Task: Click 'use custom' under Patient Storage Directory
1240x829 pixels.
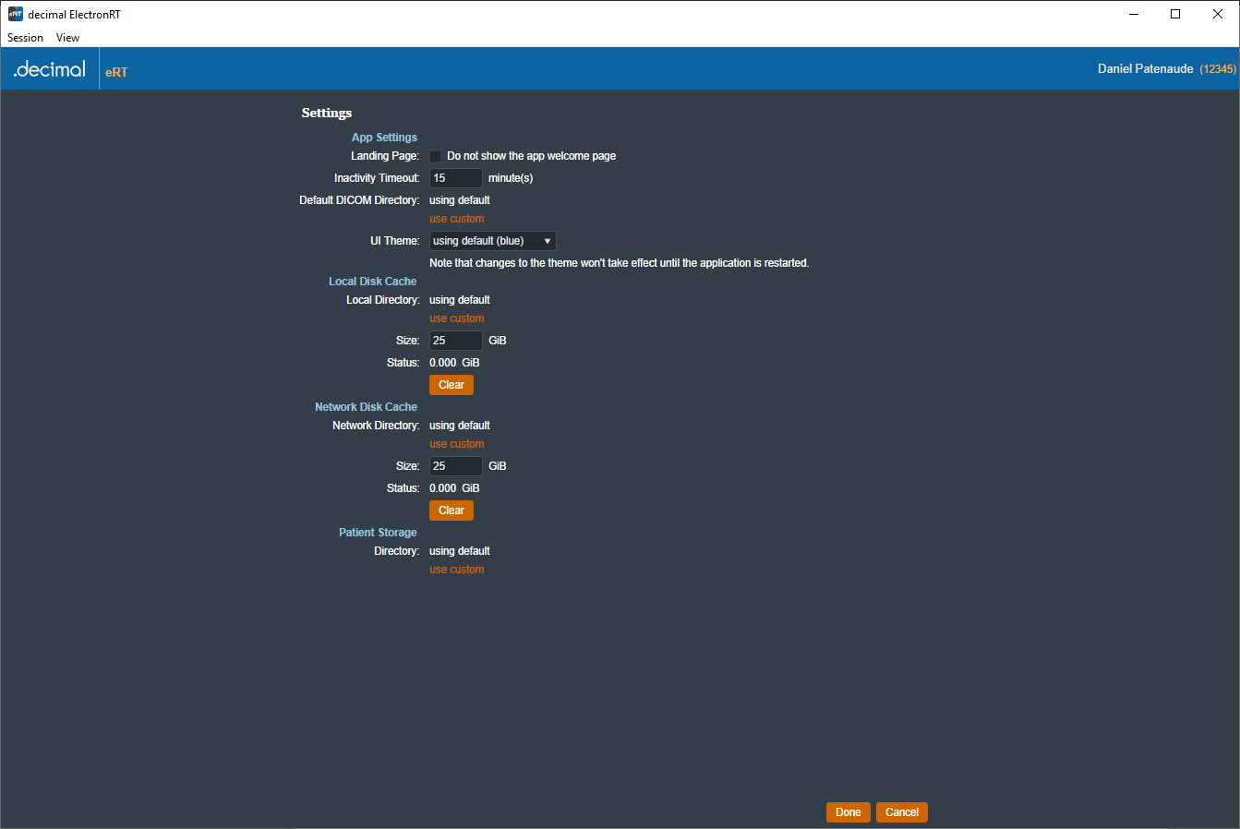Action: click(x=456, y=570)
